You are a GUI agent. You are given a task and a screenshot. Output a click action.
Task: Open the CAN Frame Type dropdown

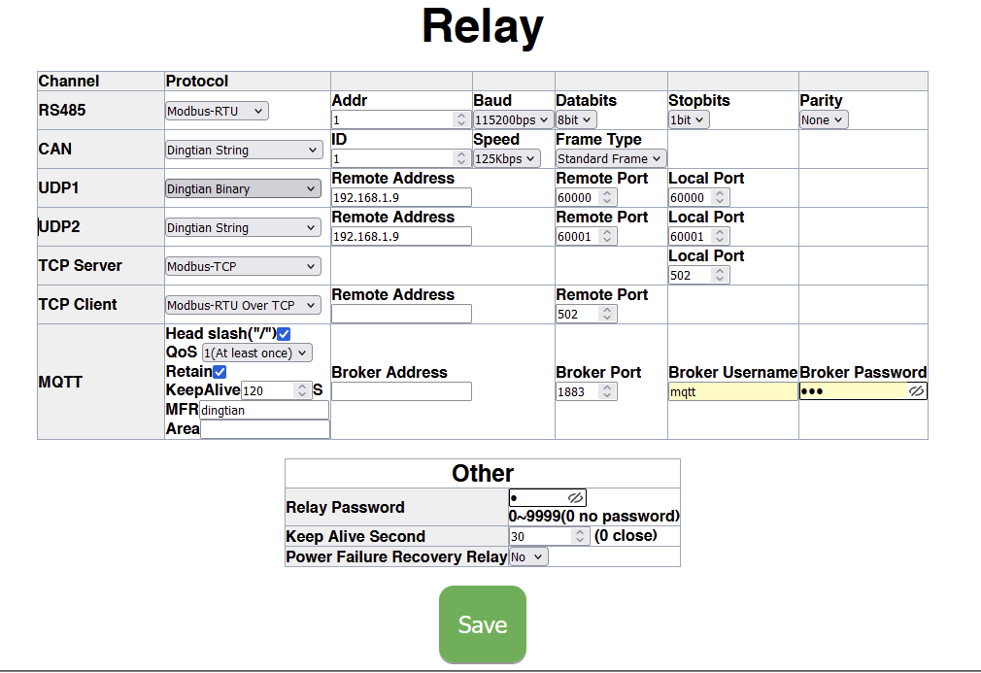pyautogui.click(x=611, y=159)
